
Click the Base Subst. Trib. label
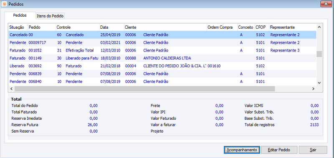pyautogui.click(x=259, y=118)
